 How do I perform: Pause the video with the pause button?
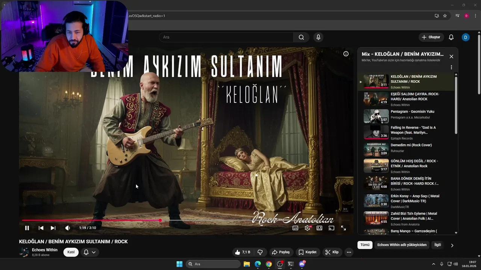[27, 228]
